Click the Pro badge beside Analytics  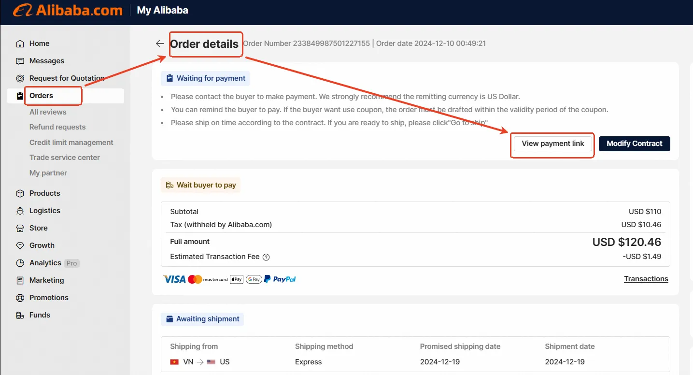tap(72, 263)
